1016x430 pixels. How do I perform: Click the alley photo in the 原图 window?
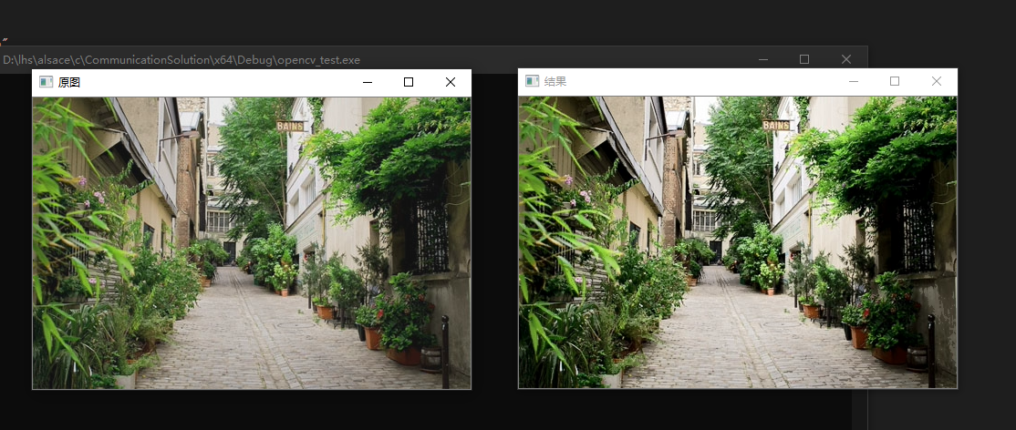[x=252, y=243]
